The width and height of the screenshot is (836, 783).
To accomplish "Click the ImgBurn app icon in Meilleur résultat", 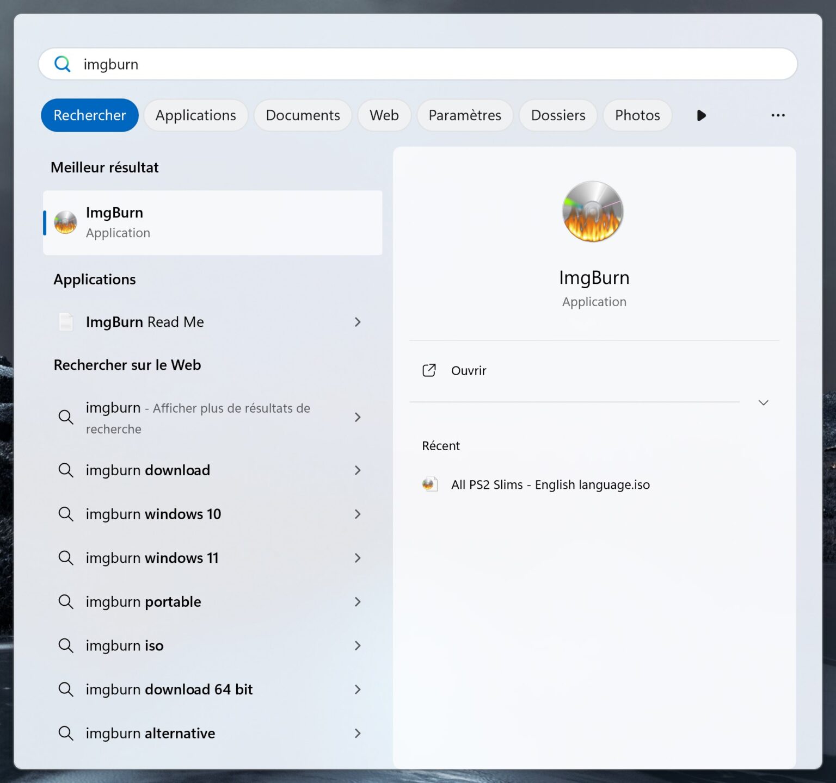I will (x=65, y=222).
